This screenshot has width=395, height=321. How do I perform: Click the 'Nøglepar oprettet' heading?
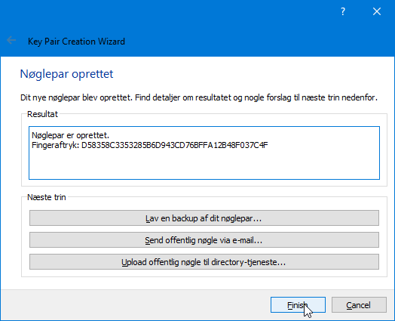pyautogui.click(x=66, y=74)
